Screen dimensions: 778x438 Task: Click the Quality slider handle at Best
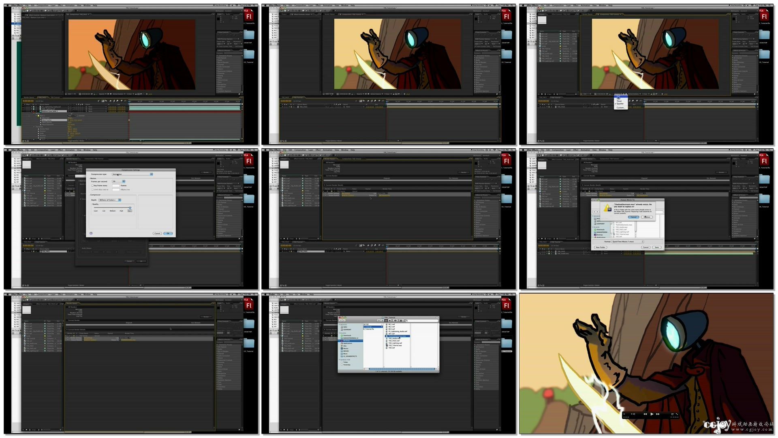click(130, 208)
